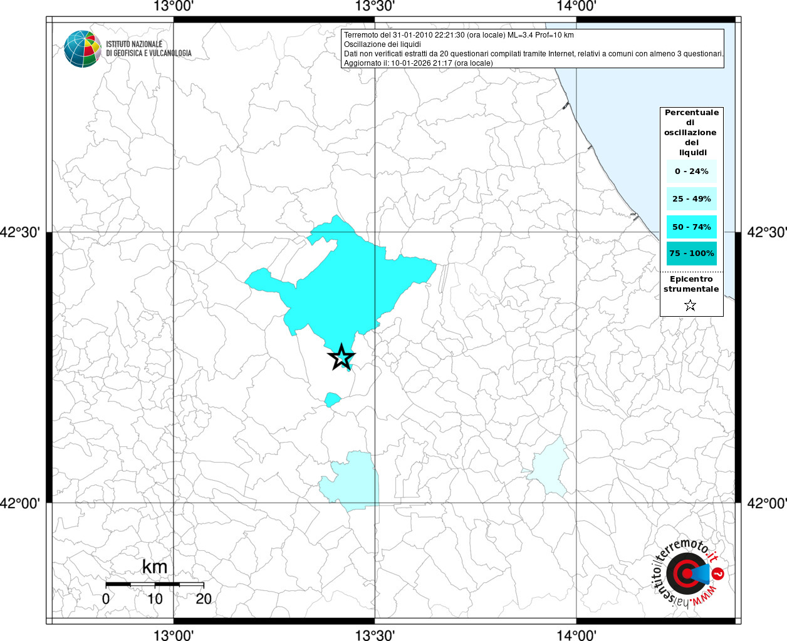Click the left axis label 42°30'

click(20, 232)
